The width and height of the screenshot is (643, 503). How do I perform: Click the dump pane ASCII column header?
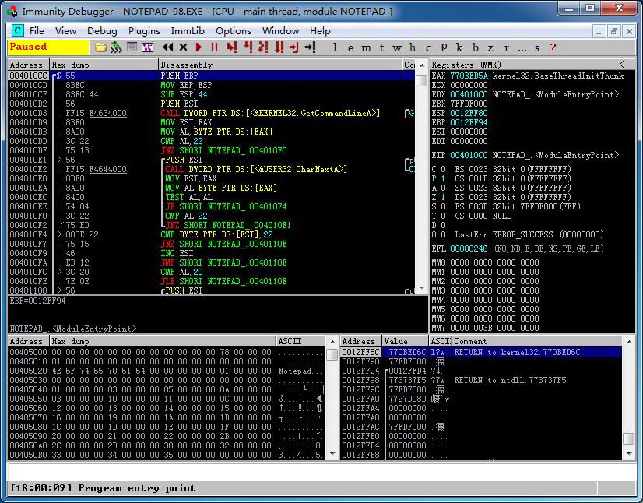click(x=301, y=341)
